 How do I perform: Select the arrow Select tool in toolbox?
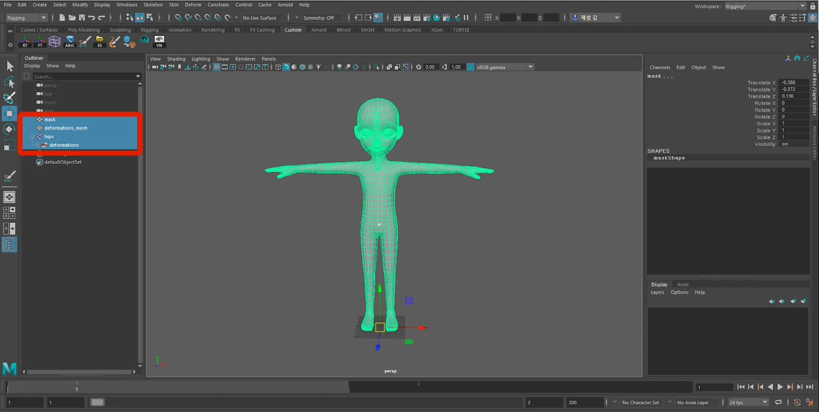(x=9, y=66)
